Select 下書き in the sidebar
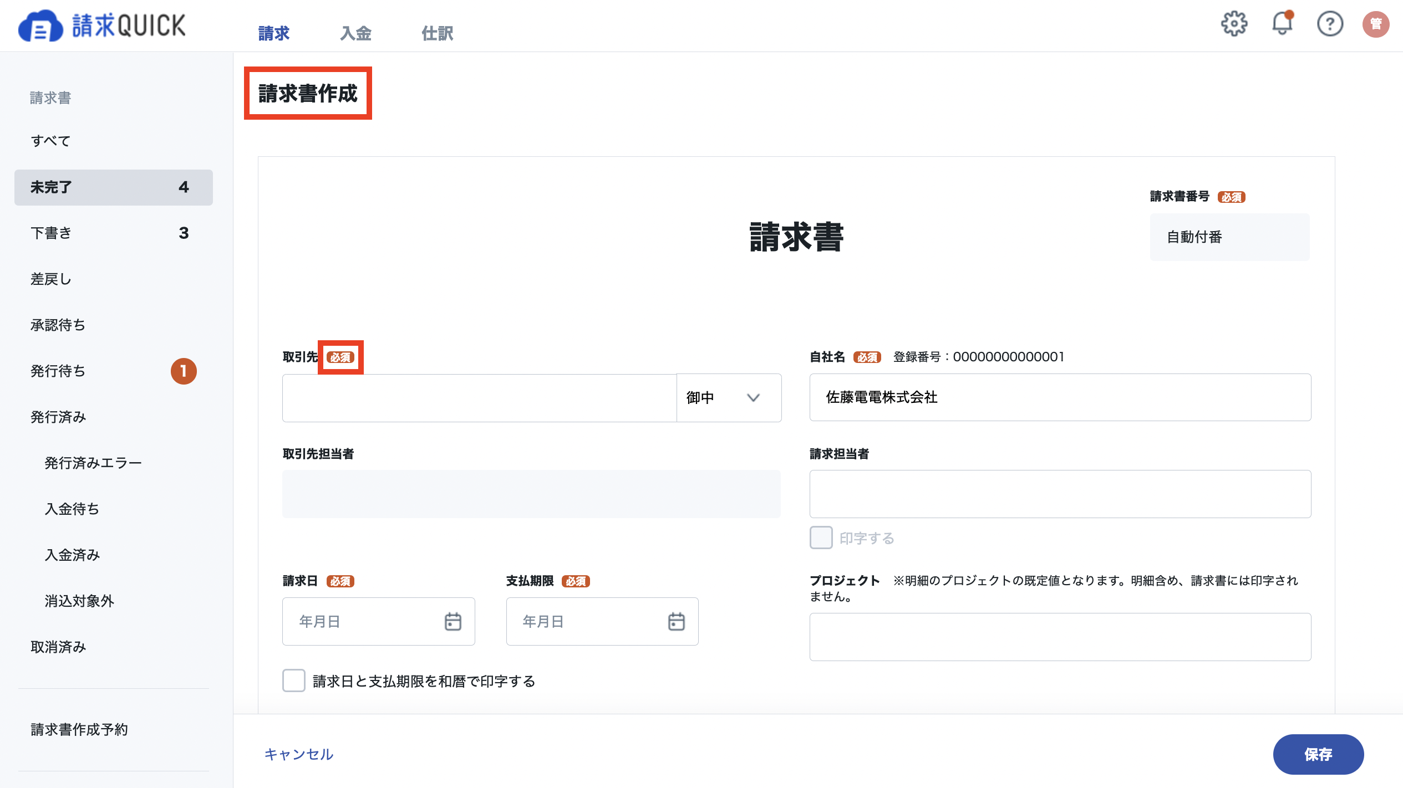The width and height of the screenshot is (1403, 788). coord(113,233)
